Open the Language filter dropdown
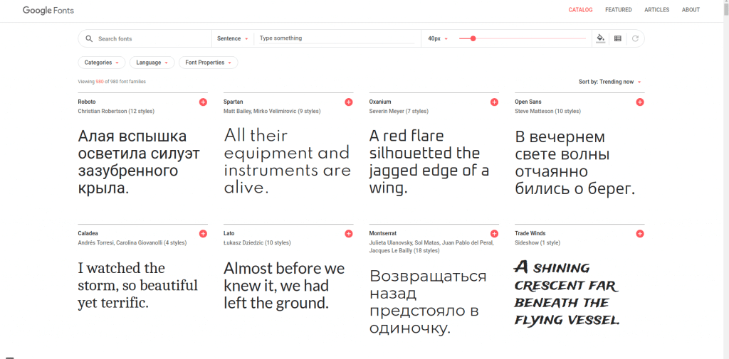Screen dimensions: 729x359 point(152,63)
